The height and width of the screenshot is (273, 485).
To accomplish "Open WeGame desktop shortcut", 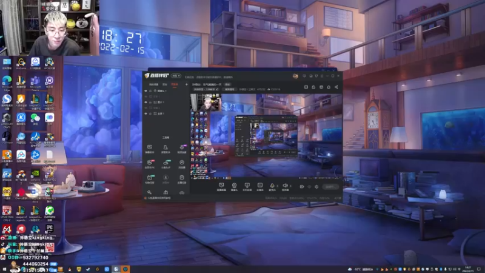I will [21, 64].
